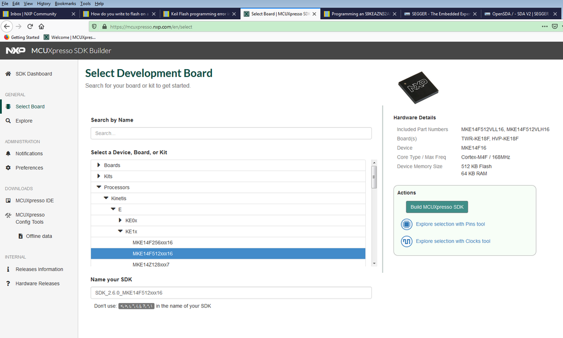Collapse the Processors tree node
563x338 pixels.
click(99, 187)
